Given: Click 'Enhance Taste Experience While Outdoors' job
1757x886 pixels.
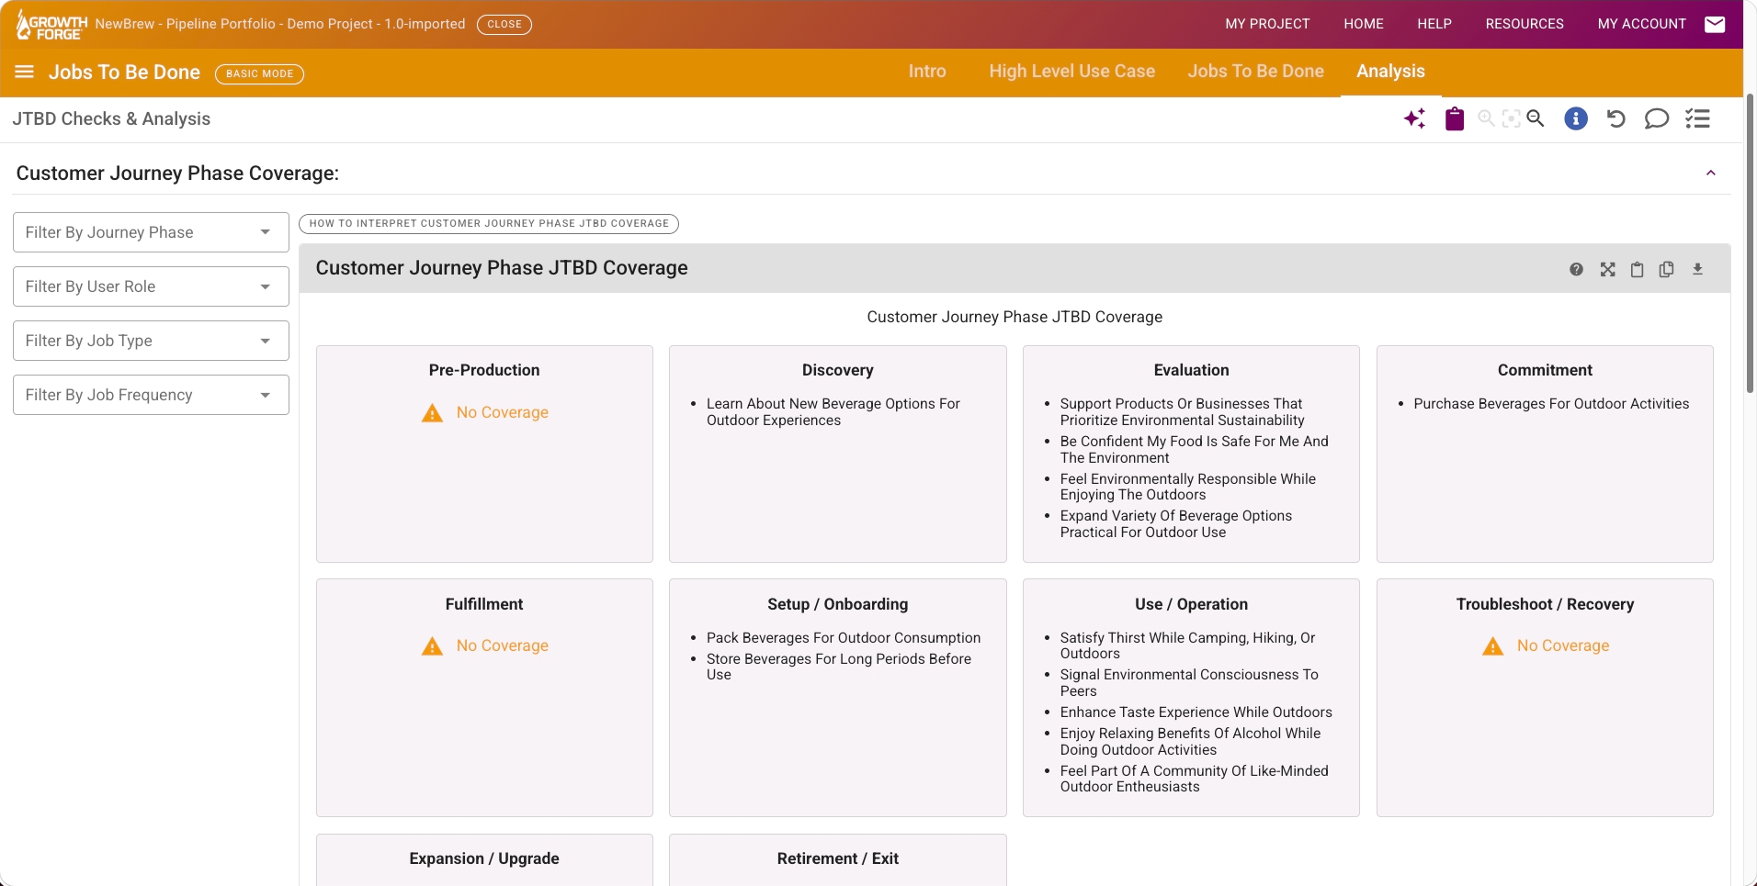Looking at the screenshot, I should pyautogui.click(x=1196, y=712).
